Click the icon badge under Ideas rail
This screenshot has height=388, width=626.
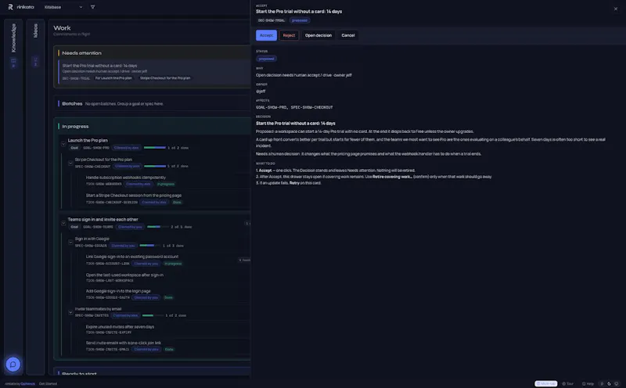pos(35,62)
